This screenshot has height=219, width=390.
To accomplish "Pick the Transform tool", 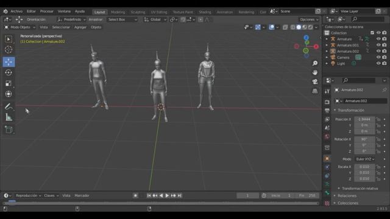I will coord(9,94).
